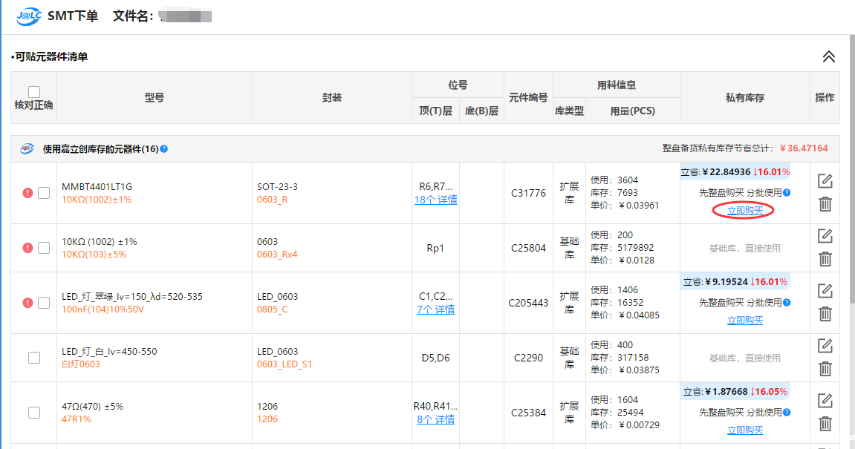
Task: Edit the white LED C2290 row
Action: click(825, 346)
